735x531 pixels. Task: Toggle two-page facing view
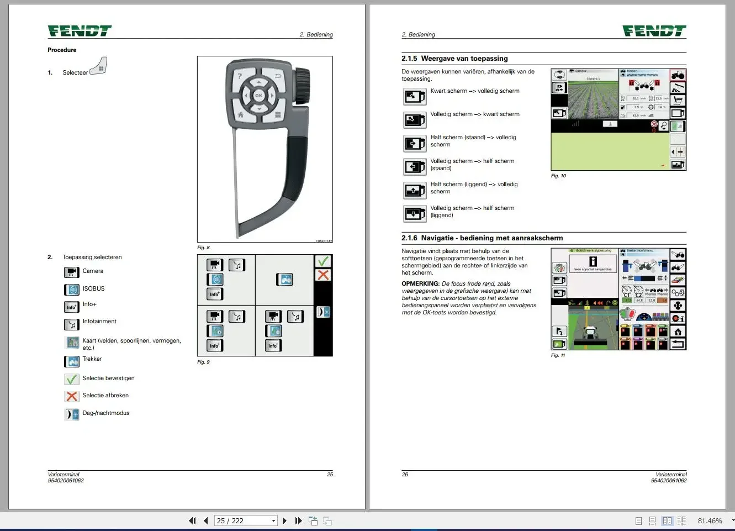coord(667,521)
